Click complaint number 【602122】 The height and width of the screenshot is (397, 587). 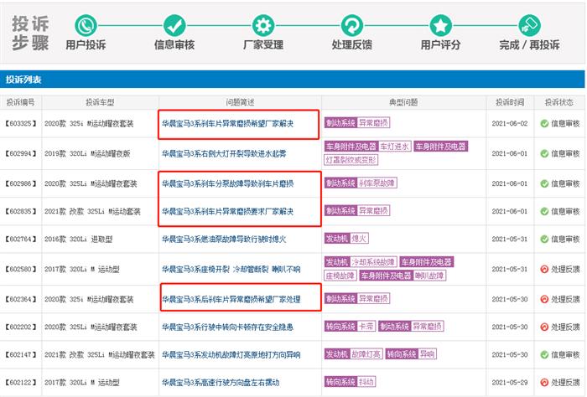(x=21, y=382)
